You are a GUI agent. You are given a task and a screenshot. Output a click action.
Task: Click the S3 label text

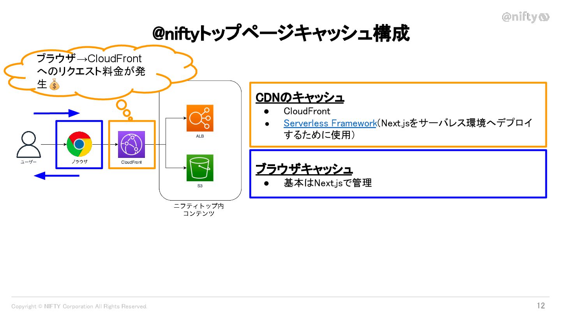(x=200, y=186)
